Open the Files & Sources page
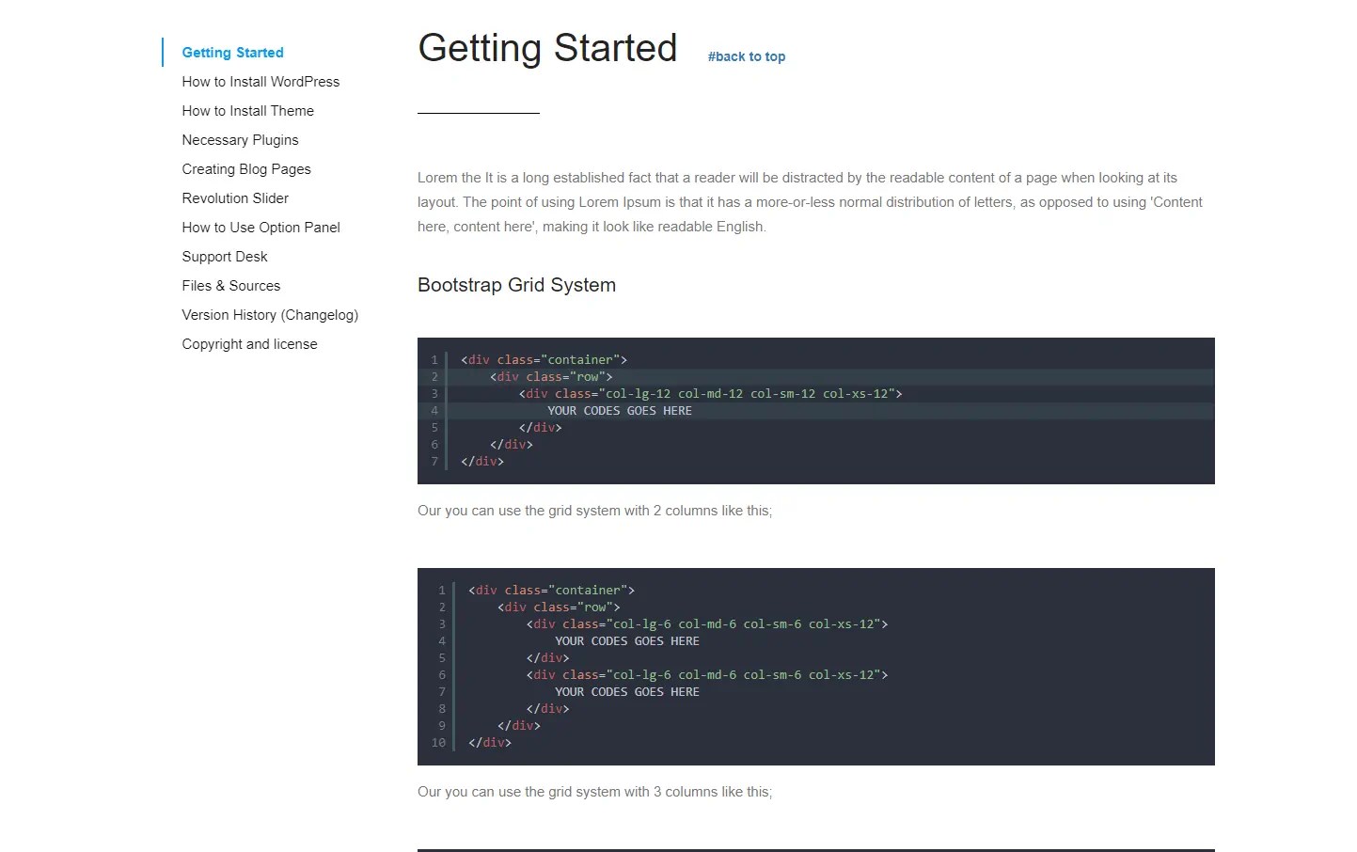Viewport: 1357px width, 852px height. (230, 286)
